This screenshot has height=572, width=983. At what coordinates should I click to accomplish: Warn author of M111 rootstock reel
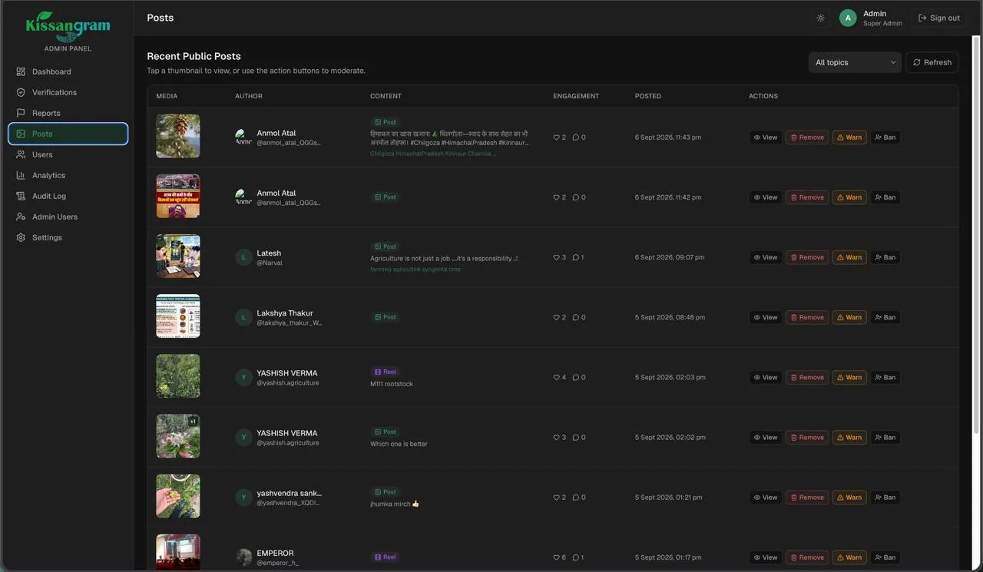coord(849,377)
